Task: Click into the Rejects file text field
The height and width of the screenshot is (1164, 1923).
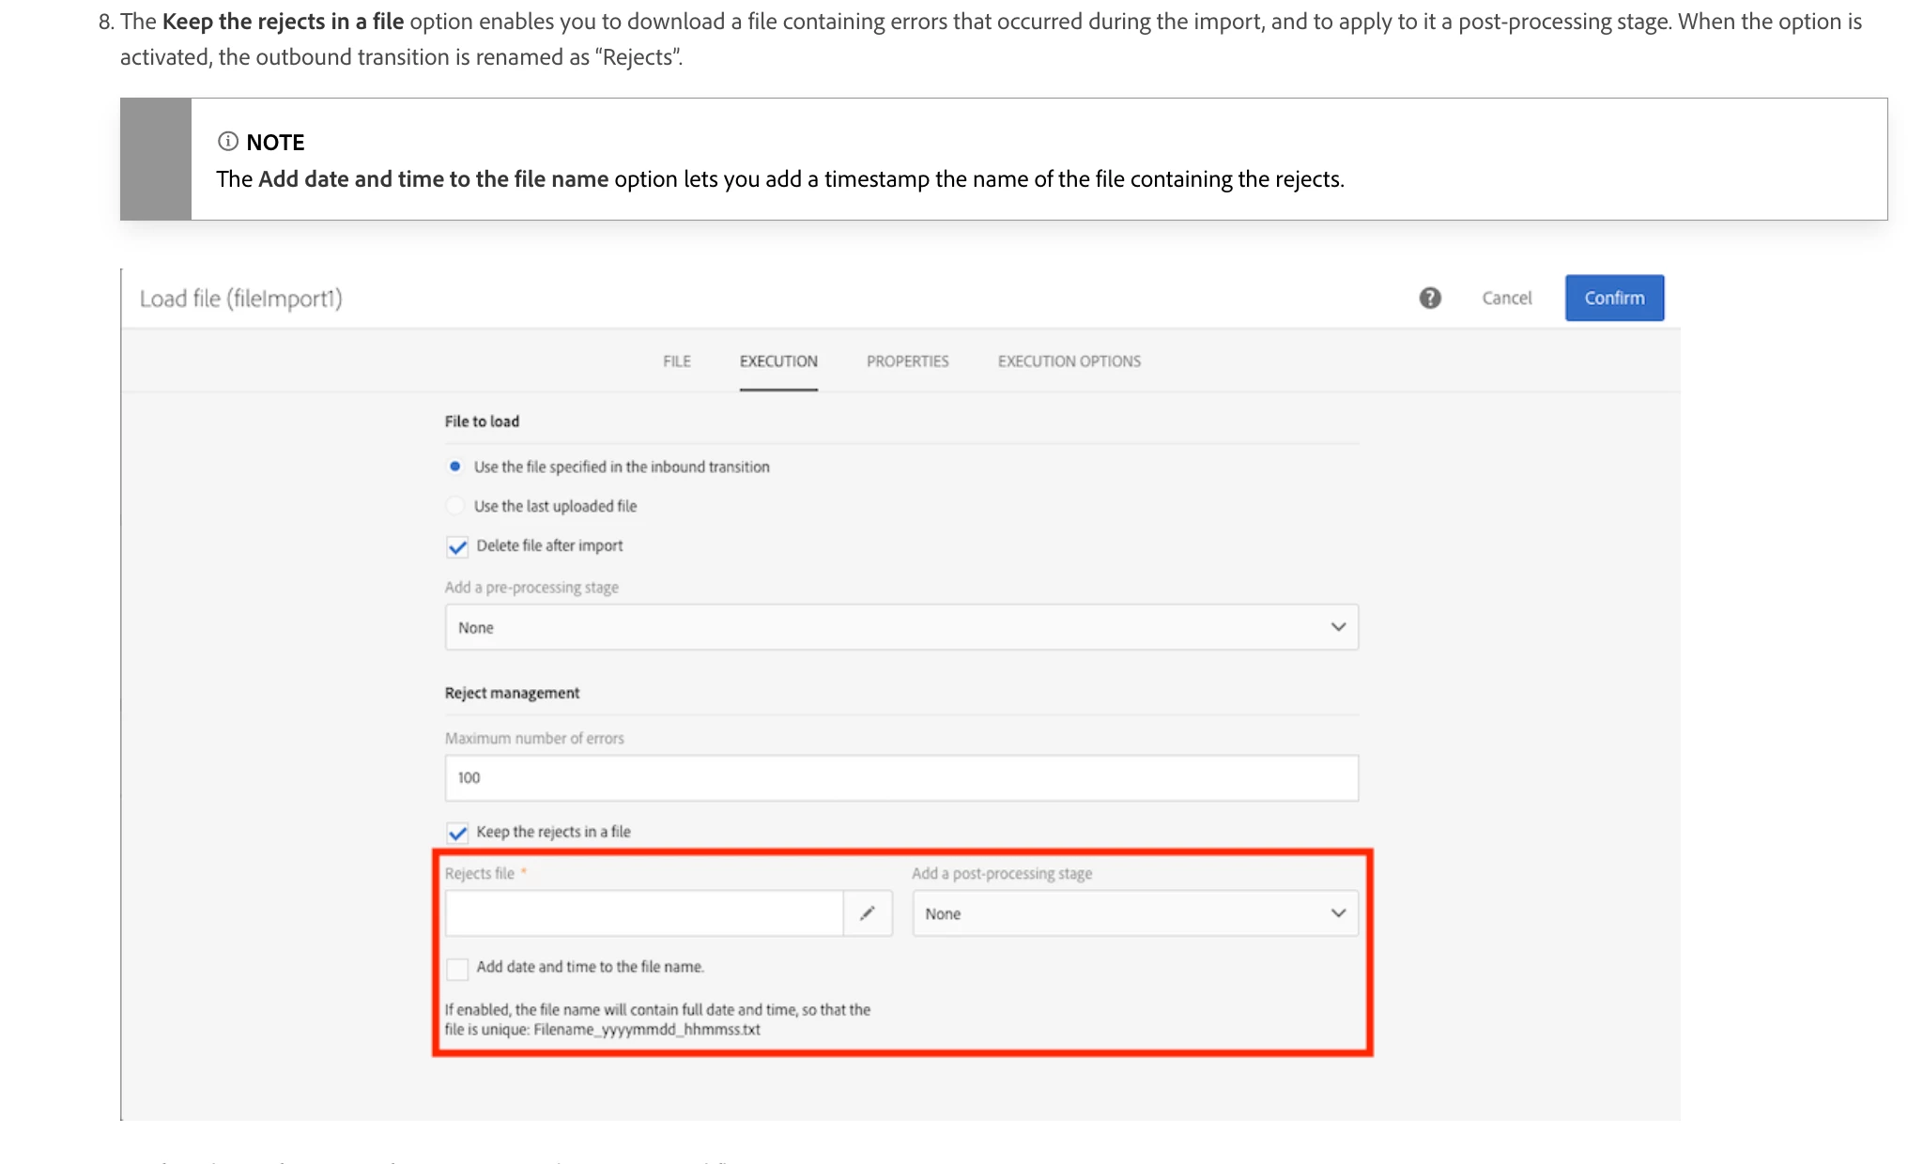Action: tap(643, 913)
